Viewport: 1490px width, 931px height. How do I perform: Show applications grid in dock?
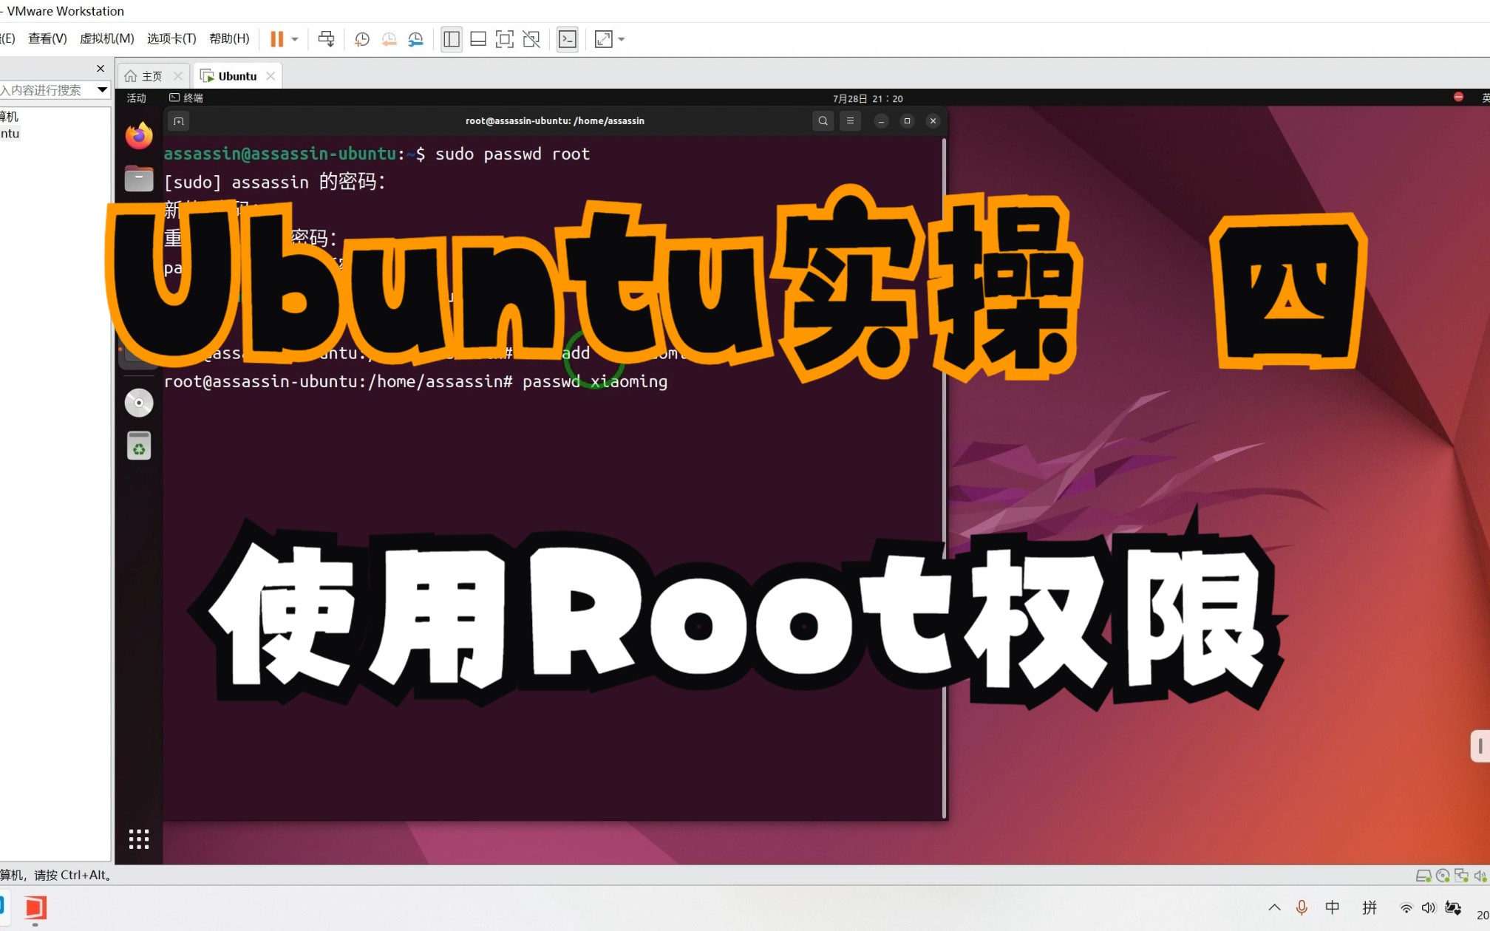click(x=139, y=839)
